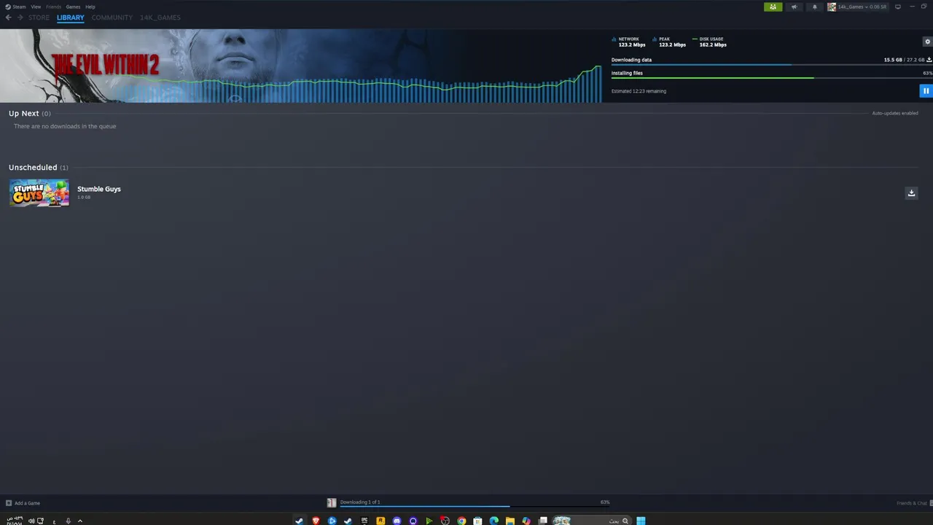Open the green friends icon button
933x525 pixels.
pos(773,7)
